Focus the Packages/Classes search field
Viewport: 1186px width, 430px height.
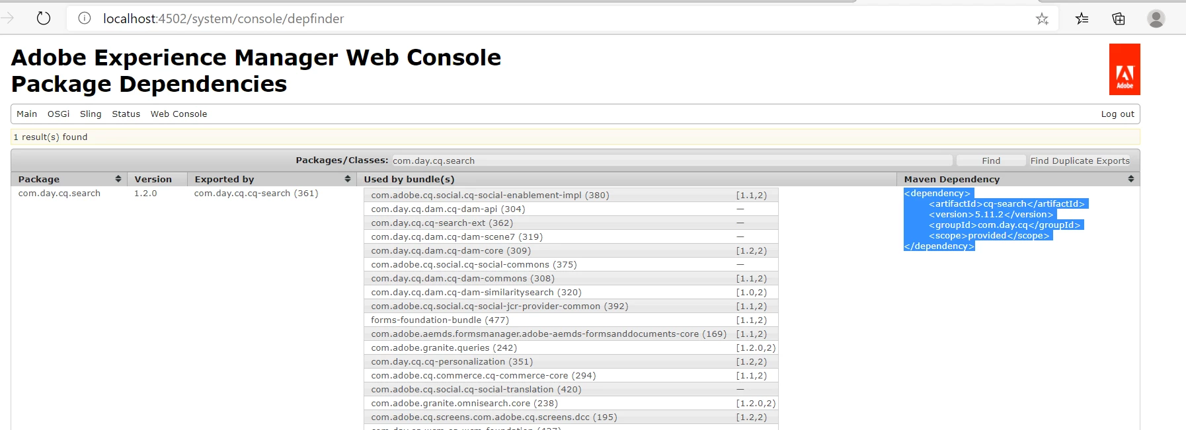[672, 161]
